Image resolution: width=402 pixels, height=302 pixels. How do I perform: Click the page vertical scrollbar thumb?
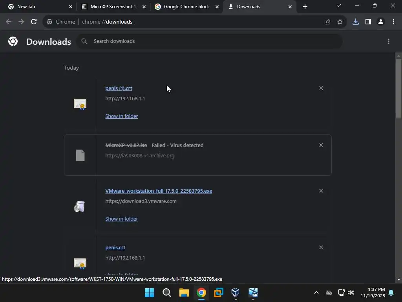click(x=398, y=88)
